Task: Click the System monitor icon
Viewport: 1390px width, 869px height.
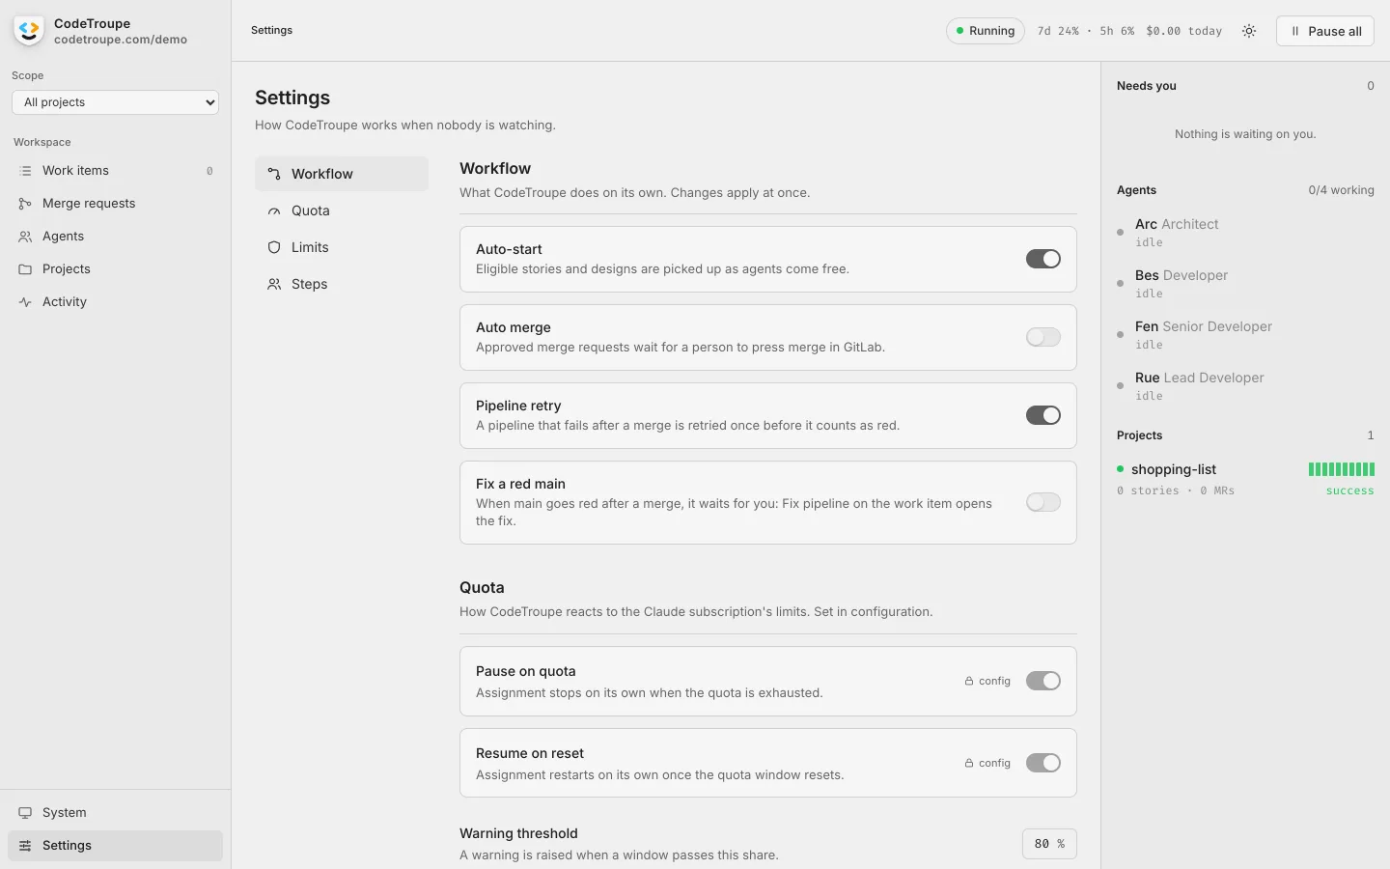Action: 25,813
